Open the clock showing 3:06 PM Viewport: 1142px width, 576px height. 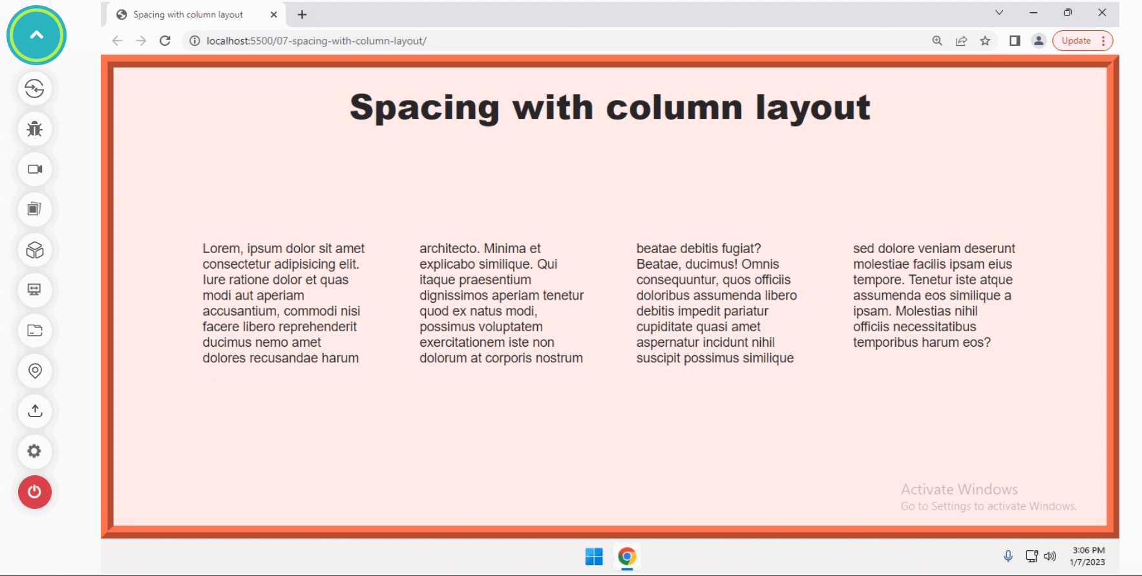[x=1088, y=556]
